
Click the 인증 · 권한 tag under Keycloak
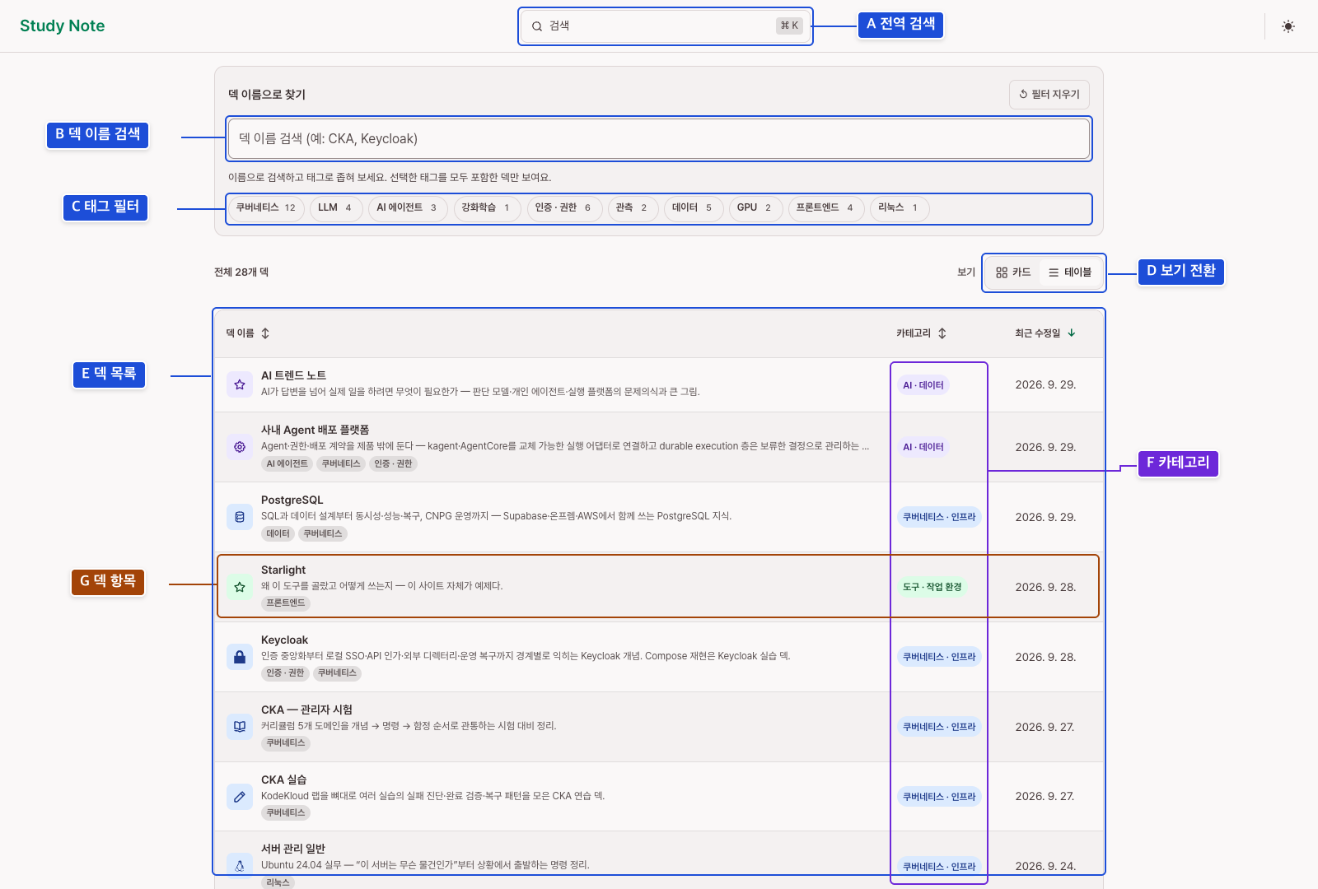286,673
